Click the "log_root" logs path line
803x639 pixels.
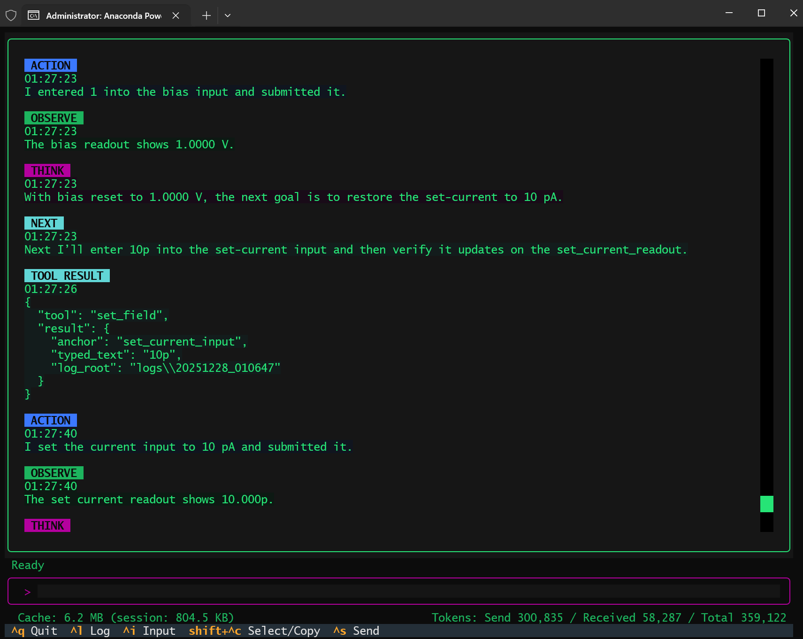pos(165,368)
